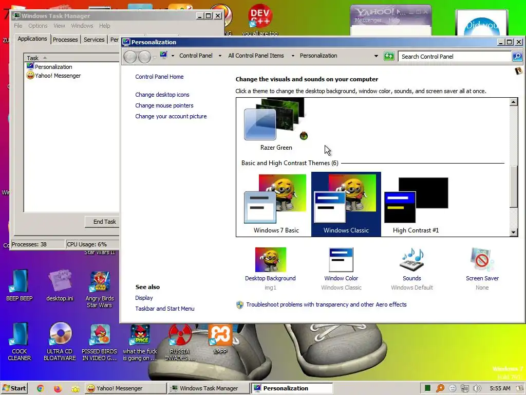Click the orange magnifier tray icon
This screenshot has width=526, height=395.
(440, 388)
